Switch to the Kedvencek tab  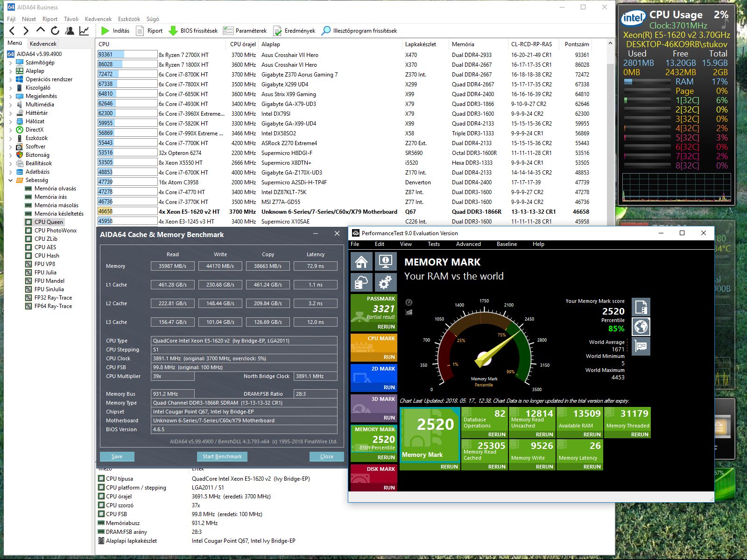43,43
